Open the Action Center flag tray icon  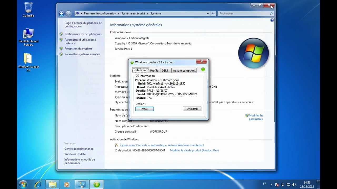277,184
